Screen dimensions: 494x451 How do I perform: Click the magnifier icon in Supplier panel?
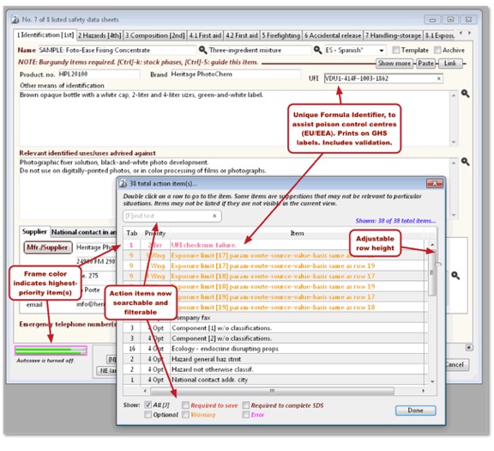455,275
